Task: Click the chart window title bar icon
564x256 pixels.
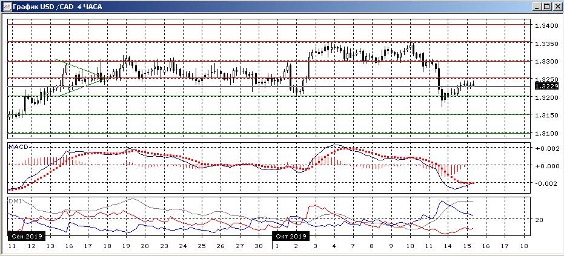Action: tap(6, 6)
